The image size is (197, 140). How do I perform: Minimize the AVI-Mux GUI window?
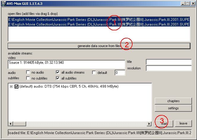pyautogui.click(x=183, y=4)
